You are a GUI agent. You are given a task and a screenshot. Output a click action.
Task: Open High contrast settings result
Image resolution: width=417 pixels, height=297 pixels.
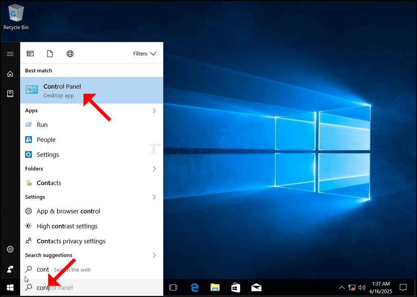[92, 226]
